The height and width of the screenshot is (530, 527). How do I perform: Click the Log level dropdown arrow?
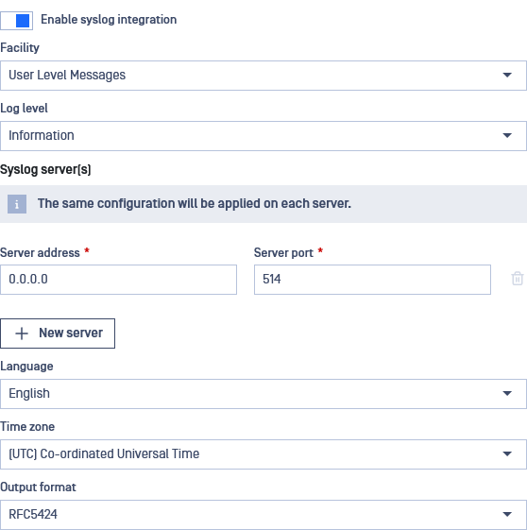tap(507, 135)
